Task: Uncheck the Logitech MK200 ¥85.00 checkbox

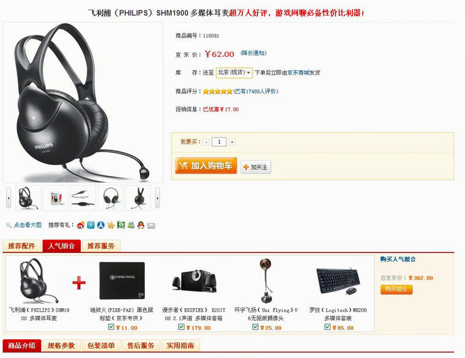Action: tap(327, 327)
